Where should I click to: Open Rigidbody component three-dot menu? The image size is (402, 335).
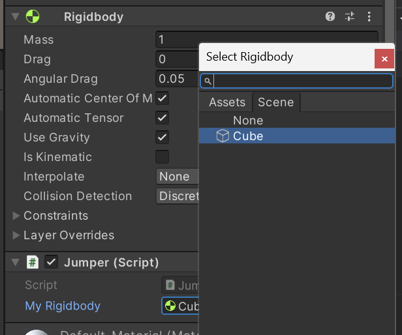click(x=369, y=16)
